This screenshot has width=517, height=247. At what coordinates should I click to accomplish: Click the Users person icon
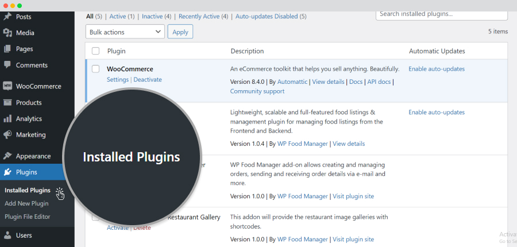coord(7,236)
